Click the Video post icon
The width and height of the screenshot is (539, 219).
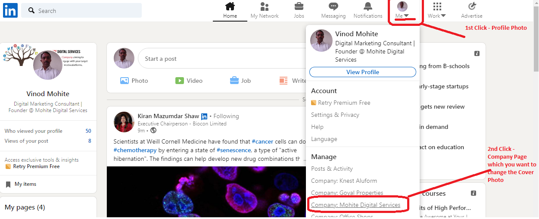tap(180, 81)
